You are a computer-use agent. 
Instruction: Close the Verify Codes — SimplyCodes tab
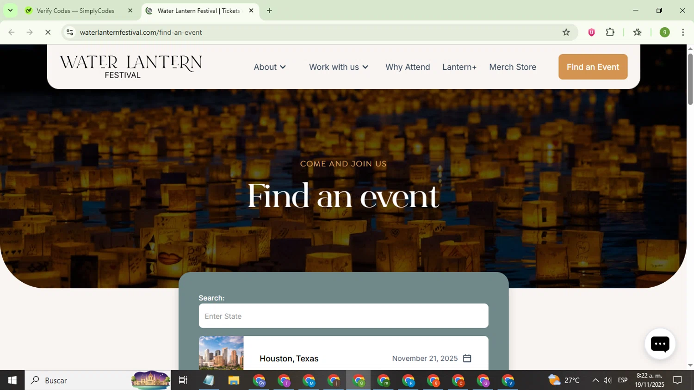click(x=130, y=11)
